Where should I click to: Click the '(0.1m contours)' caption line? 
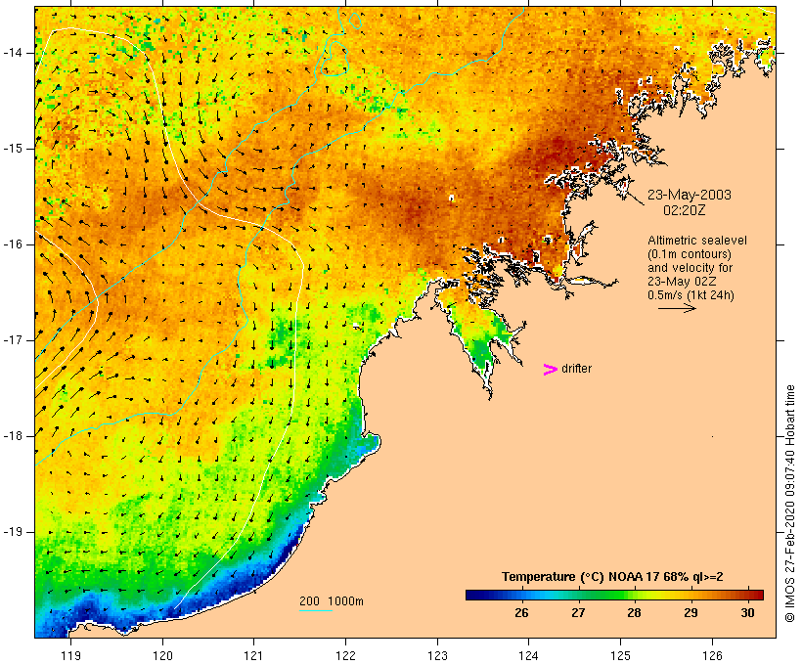(690, 254)
